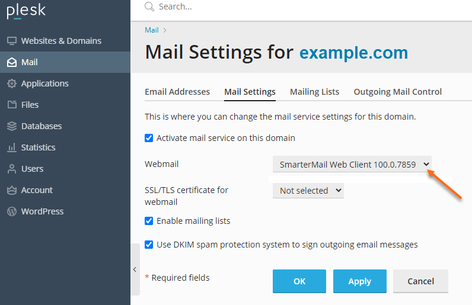Open SSL/TLS certificate Not selected dropdown

click(308, 190)
